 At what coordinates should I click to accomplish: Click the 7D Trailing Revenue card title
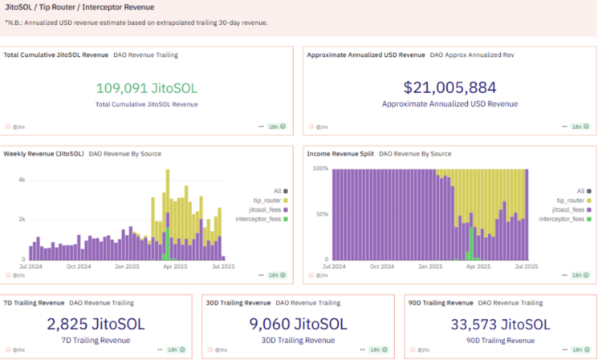[34, 302]
